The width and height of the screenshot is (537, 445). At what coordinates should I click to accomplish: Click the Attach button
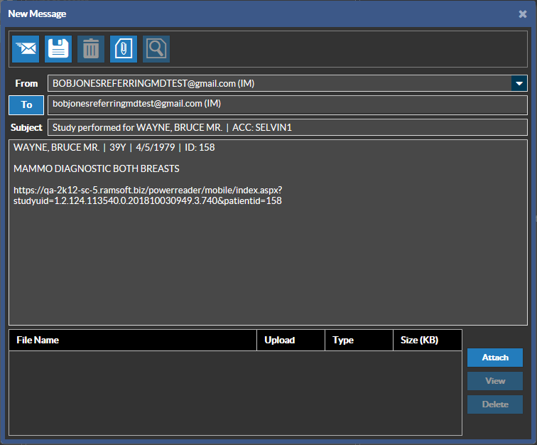(x=495, y=358)
